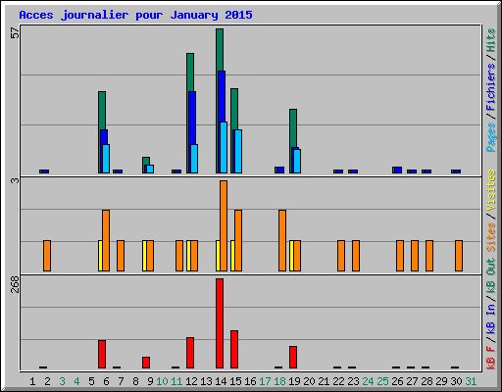
Task: Click the y-axis value "268"
Action: pos(15,284)
